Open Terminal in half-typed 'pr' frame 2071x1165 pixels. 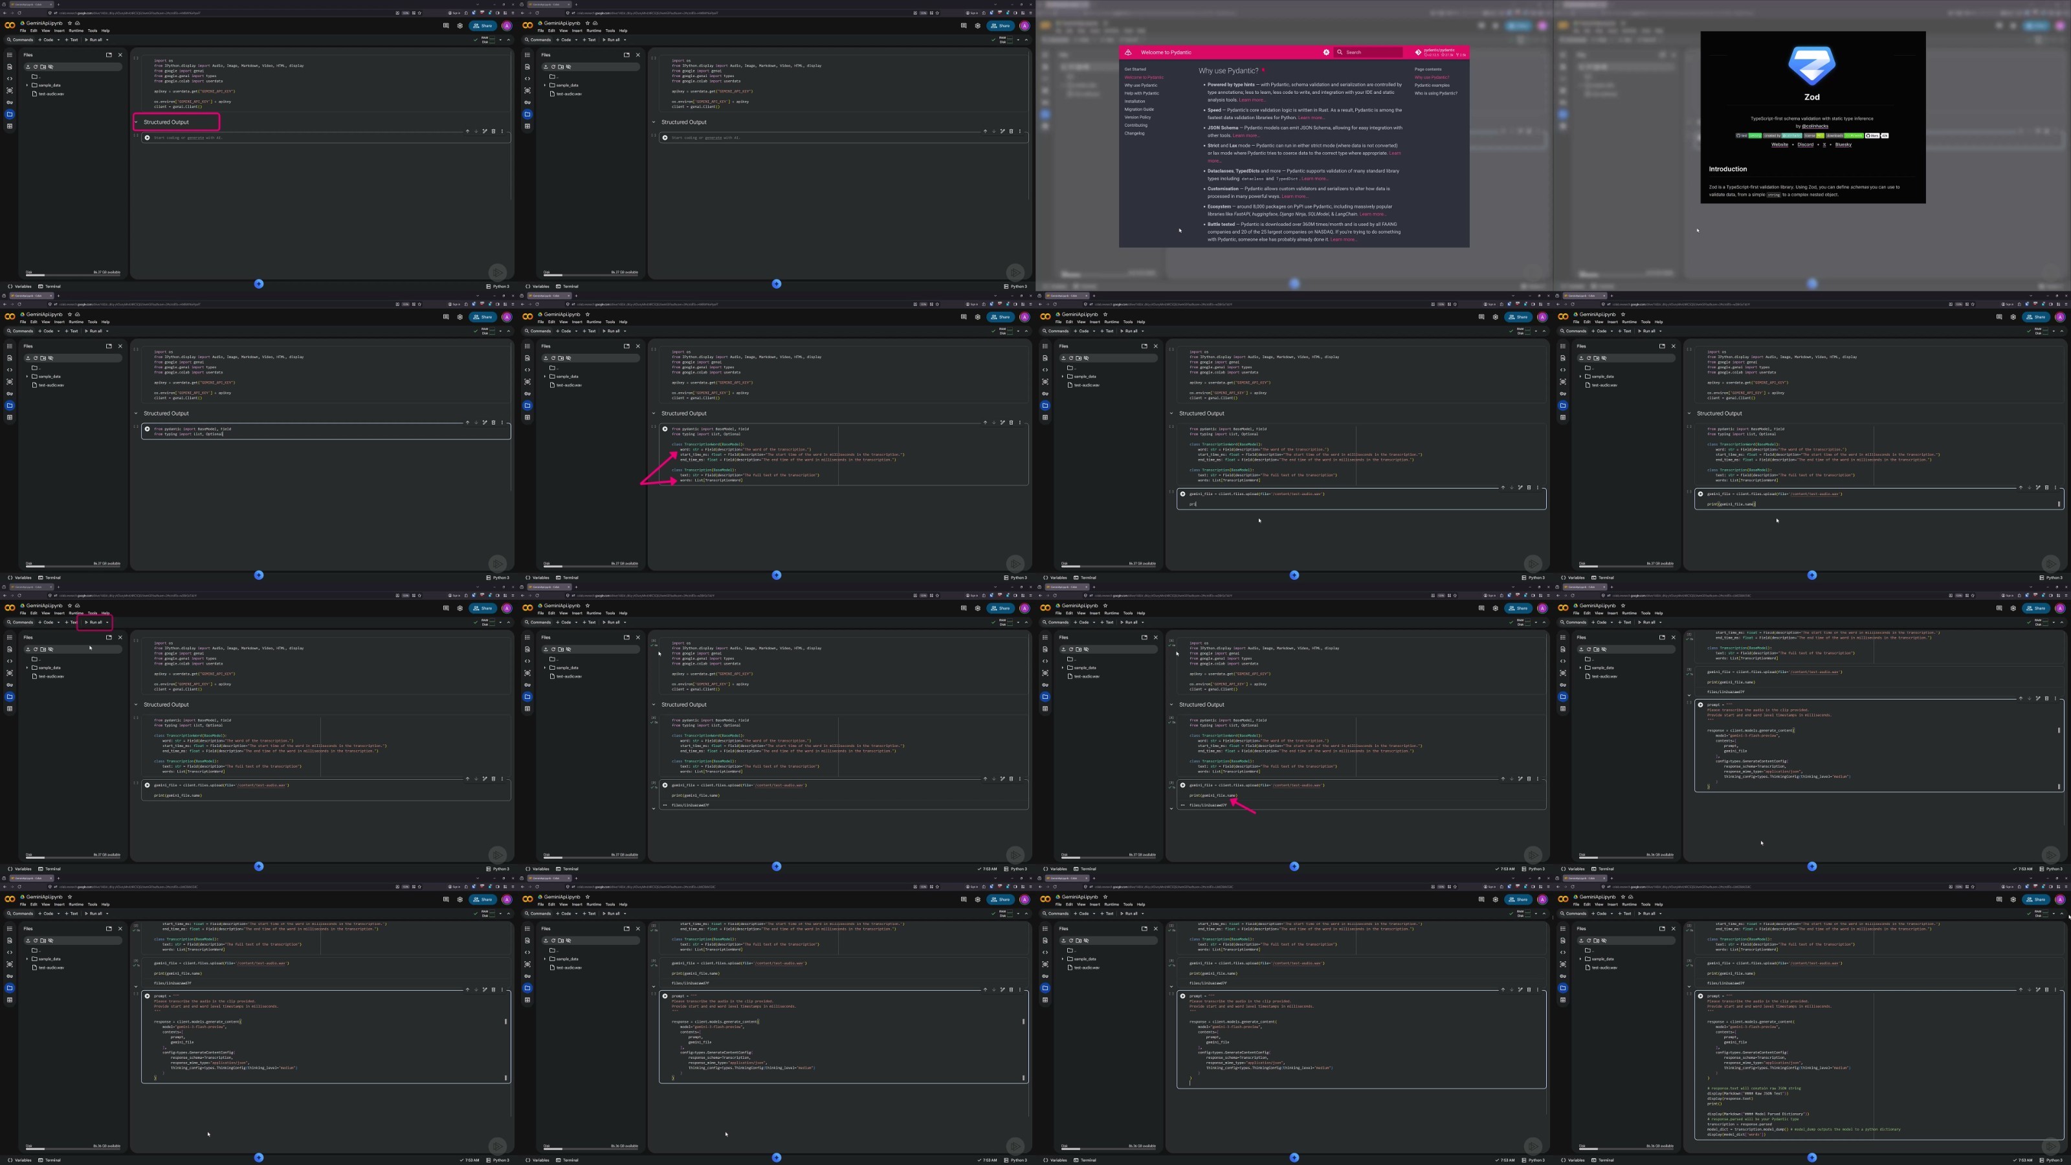[x=1085, y=577]
